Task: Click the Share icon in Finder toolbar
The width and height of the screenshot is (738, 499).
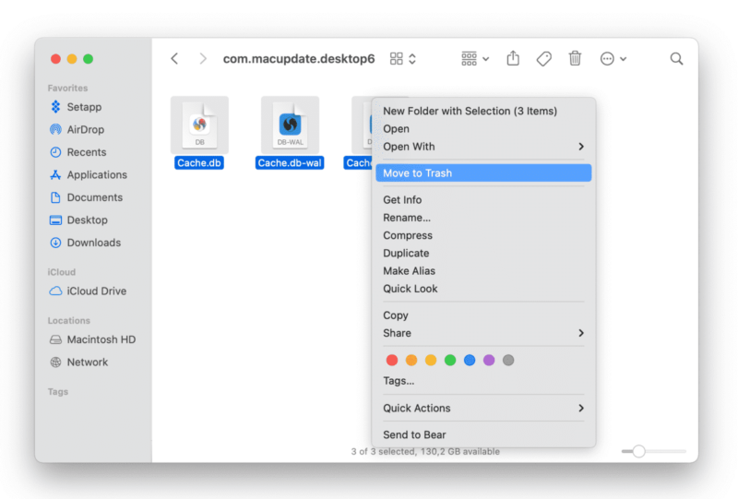Action: 513,58
